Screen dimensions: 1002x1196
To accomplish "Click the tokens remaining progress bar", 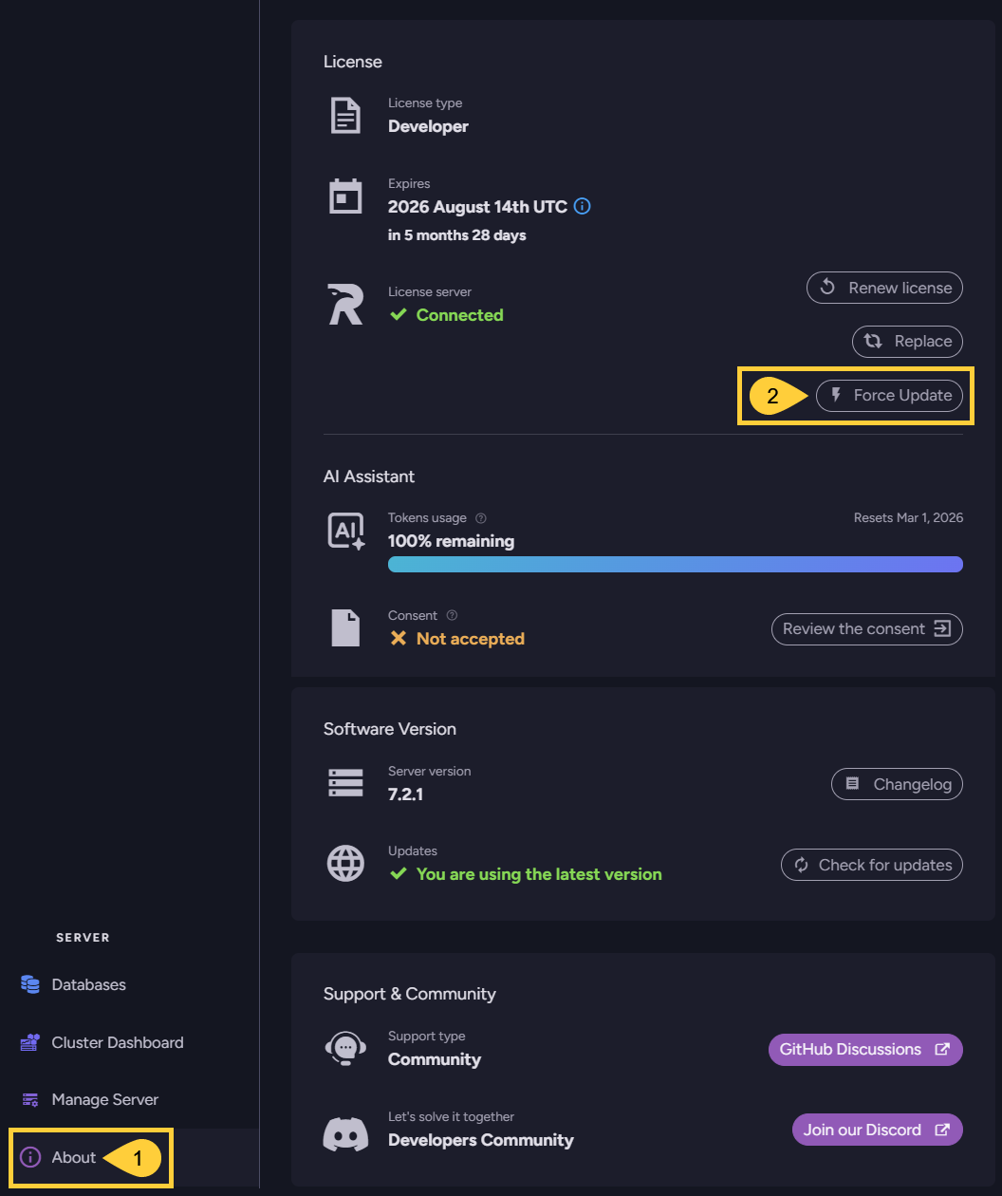I will click(x=675, y=565).
